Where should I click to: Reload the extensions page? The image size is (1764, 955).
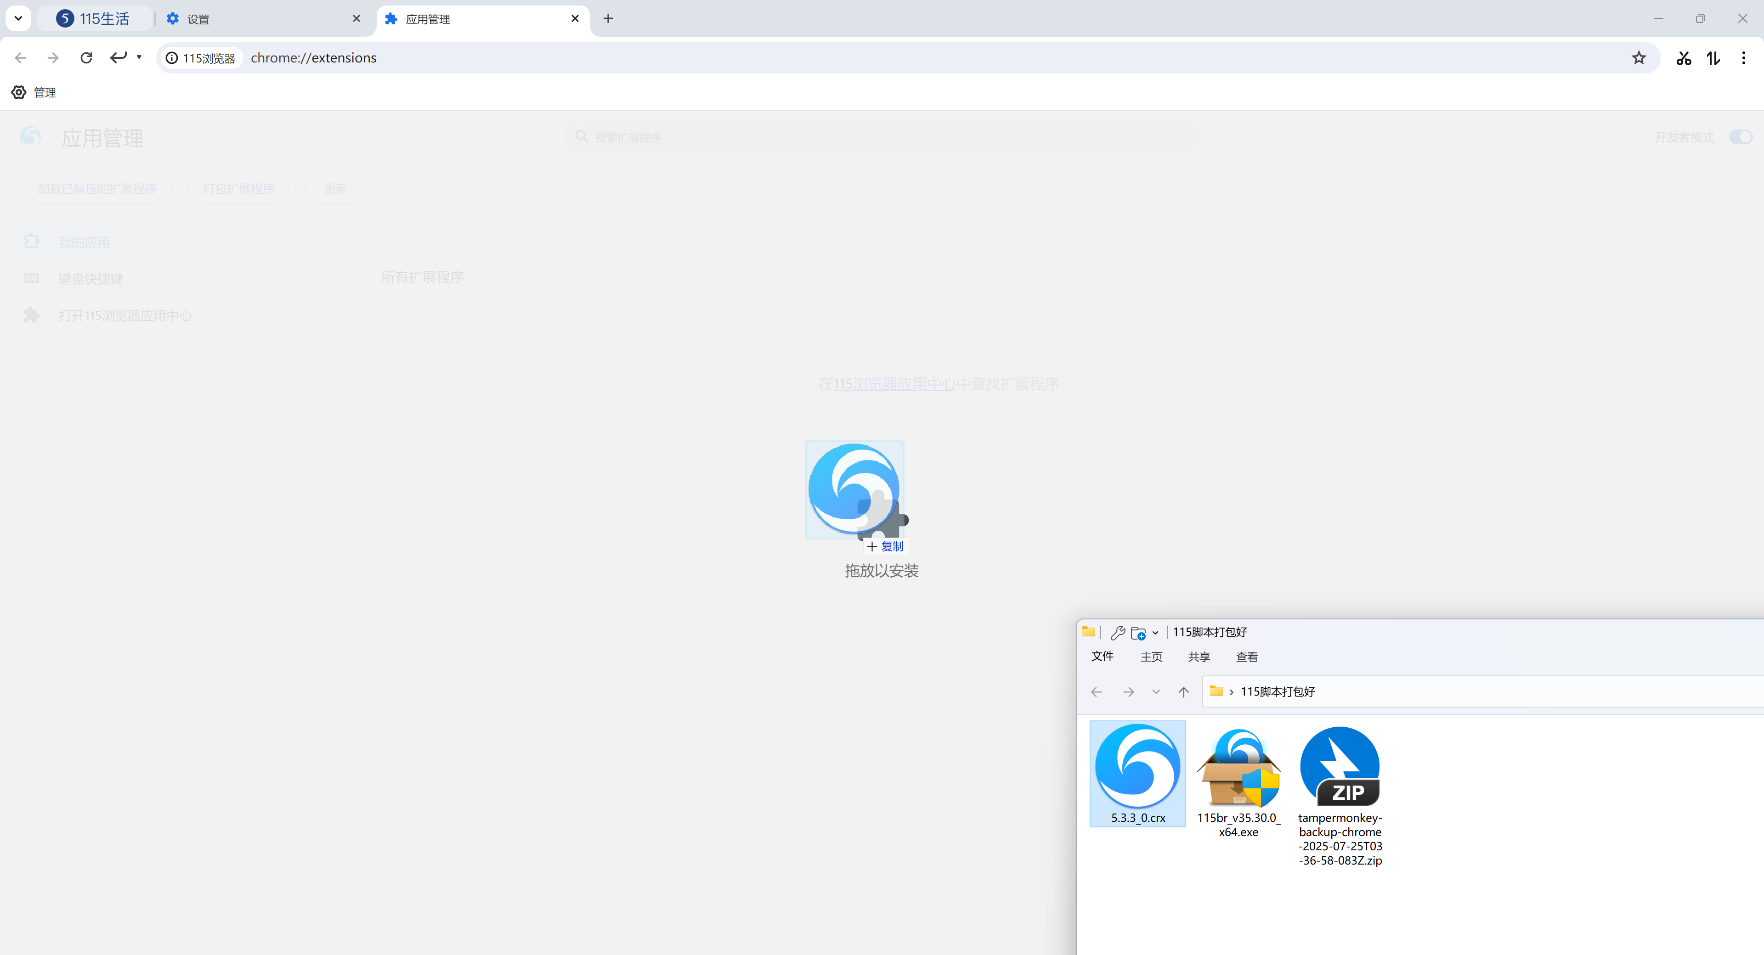coord(86,58)
